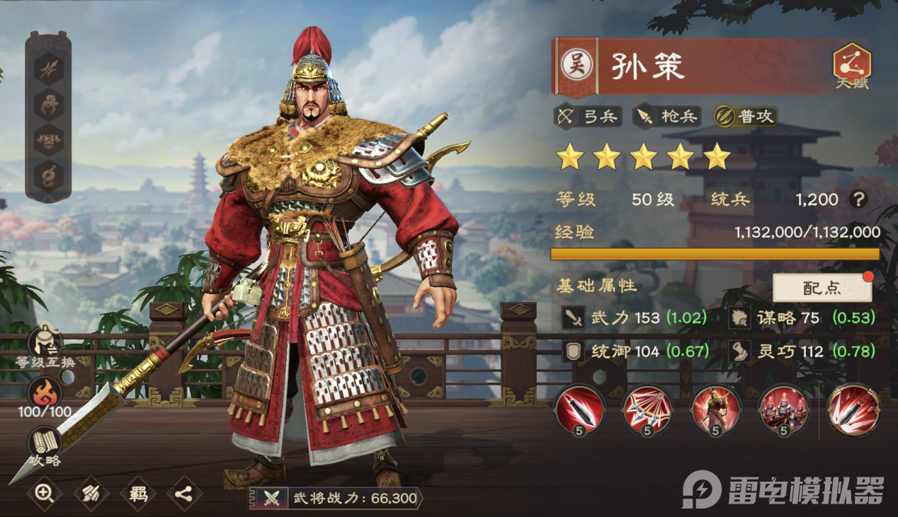Image resolution: width=898 pixels, height=517 pixels.
Task: Tap the first dual-blade skill icon
Action: [579, 409]
